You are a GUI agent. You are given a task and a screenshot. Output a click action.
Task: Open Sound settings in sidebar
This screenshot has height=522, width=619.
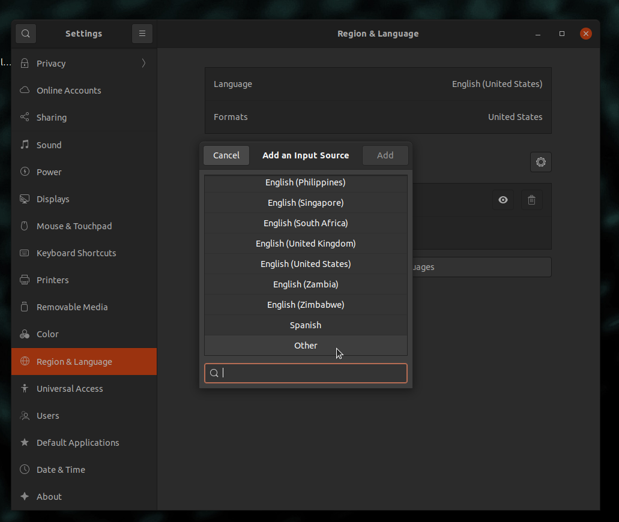[49, 145]
